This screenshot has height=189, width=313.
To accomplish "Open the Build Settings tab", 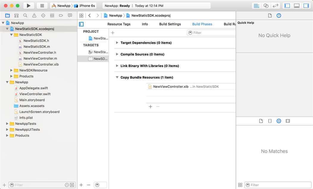I will [170, 24].
